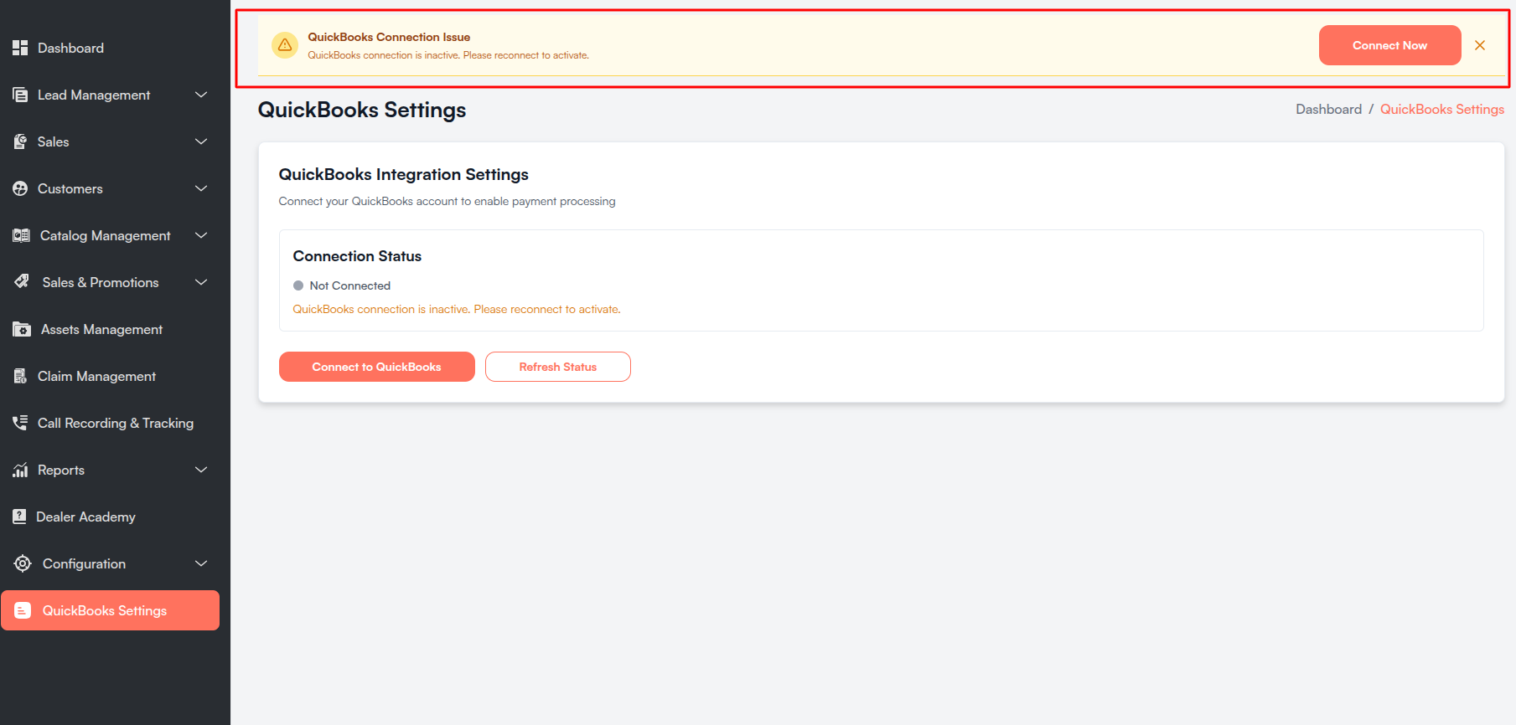Image resolution: width=1516 pixels, height=725 pixels.
Task: Click the Not Connected status text
Action: pos(349,285)
